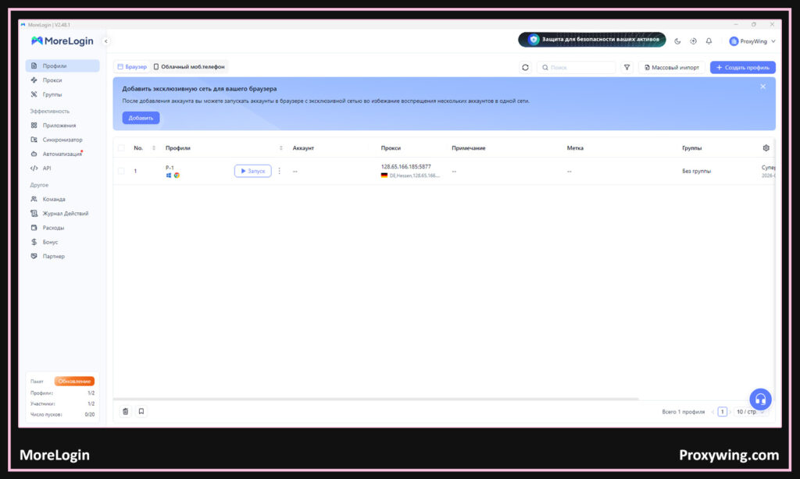Click inside the Поиск search field
The width and height of the screenshot is (800, 479).
tap(578, 68)
